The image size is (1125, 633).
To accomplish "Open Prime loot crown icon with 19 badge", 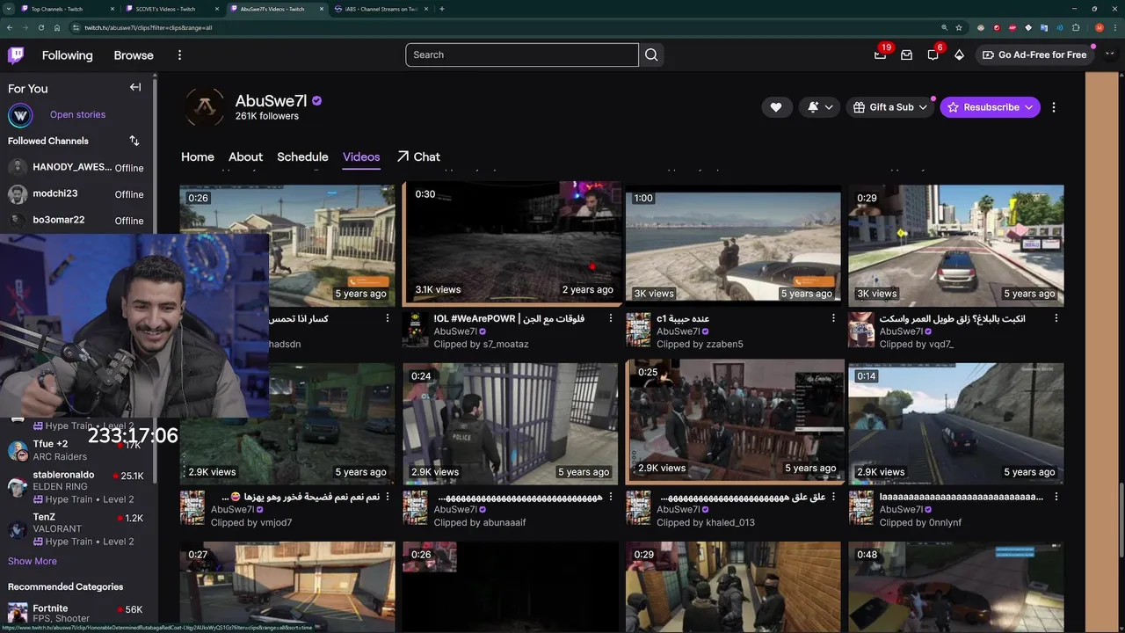I will pos(880,55).
